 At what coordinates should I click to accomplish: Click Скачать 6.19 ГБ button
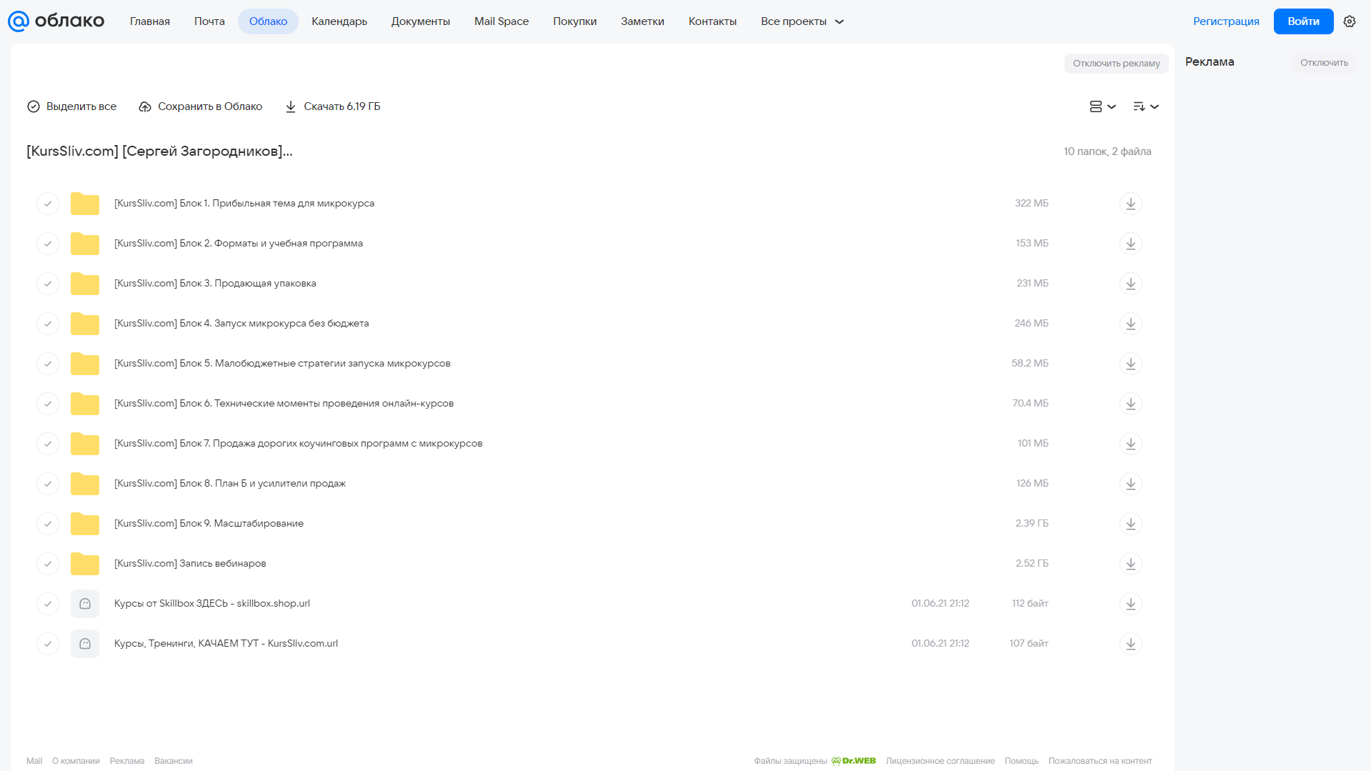click(333, 106)
